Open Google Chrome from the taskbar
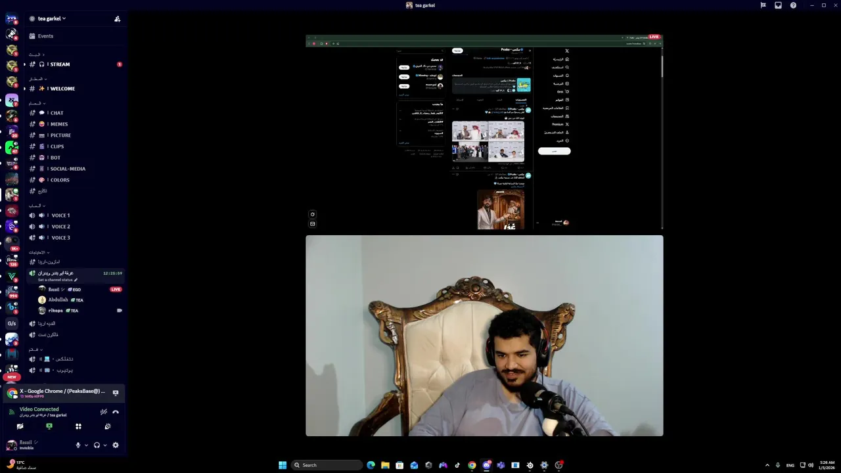Screen dimensions: 841x473 [472, 465]
